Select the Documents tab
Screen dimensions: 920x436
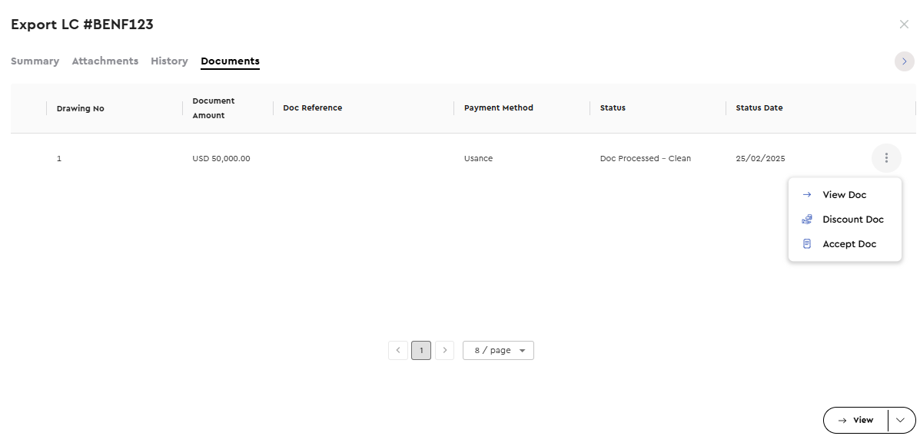click(x=230, y=61)
